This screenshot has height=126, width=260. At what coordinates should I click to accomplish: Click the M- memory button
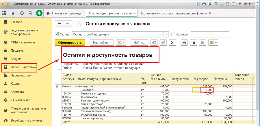(x=251, y=4)
